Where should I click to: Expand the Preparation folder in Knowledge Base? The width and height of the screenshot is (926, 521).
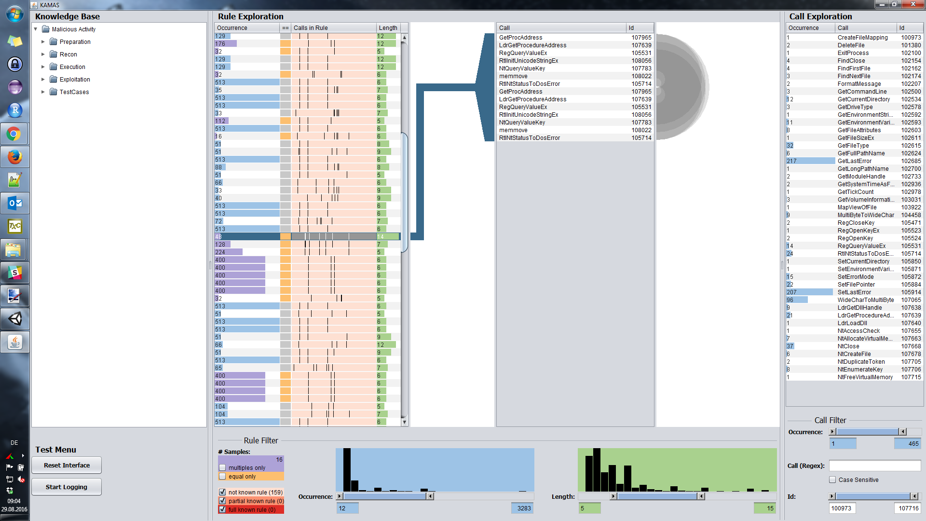pyautogui.click(x=43, y=42)
